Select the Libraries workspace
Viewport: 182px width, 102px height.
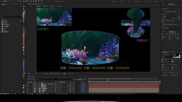155,1
